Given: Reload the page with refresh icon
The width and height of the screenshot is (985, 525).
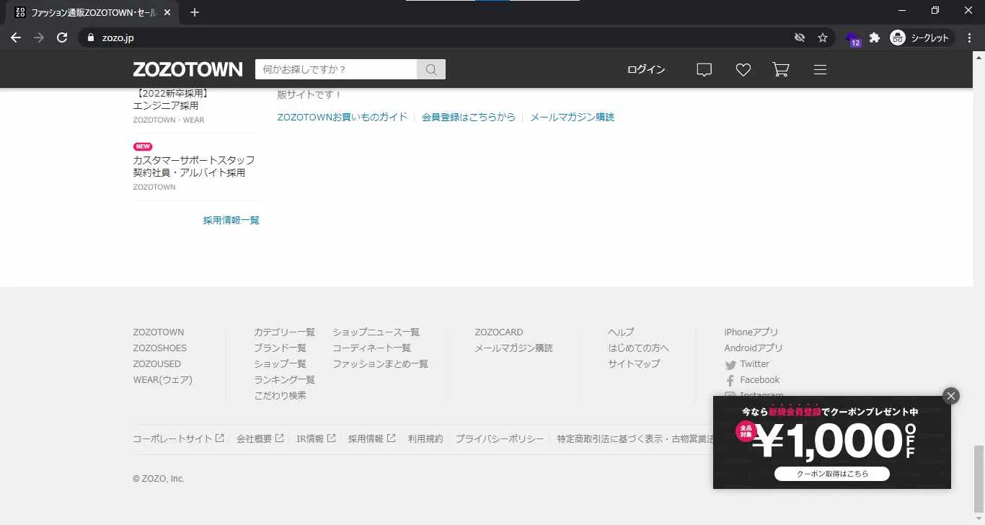Looking at the screenshot, I should coord(62,37).
